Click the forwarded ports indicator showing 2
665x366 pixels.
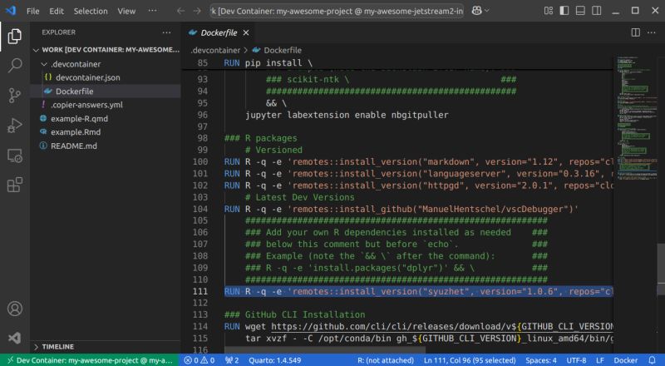coord(232,360)
